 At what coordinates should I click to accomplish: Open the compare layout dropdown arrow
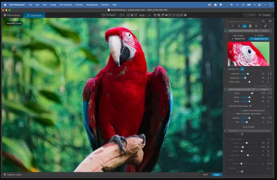(x=123, y=15)
